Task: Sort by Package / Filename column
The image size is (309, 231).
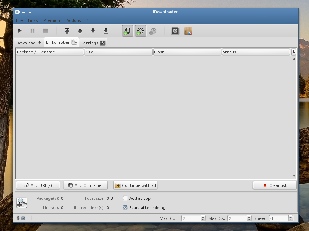Action: point(50,52)
